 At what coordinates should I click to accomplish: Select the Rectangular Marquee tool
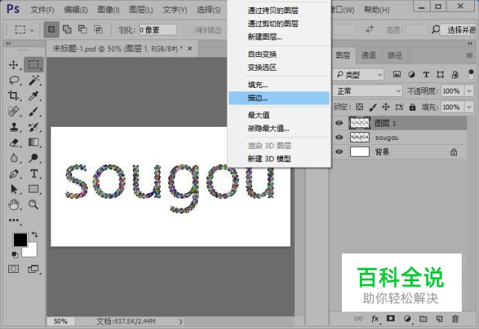[x=34, y=64]
